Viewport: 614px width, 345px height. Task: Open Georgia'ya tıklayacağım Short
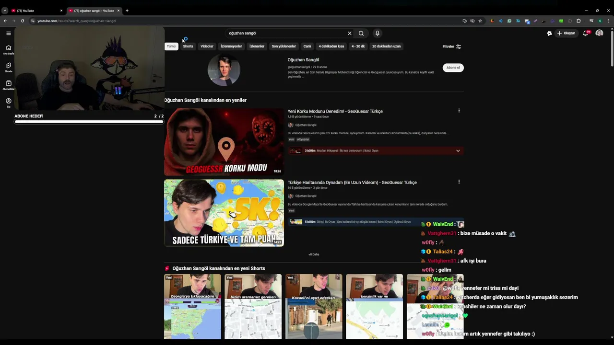tap(192, 307)
